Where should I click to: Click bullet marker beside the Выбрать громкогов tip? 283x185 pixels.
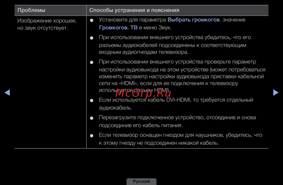tap(92, 21)
